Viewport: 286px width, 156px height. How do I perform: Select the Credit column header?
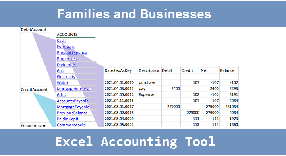coord(190,70)
